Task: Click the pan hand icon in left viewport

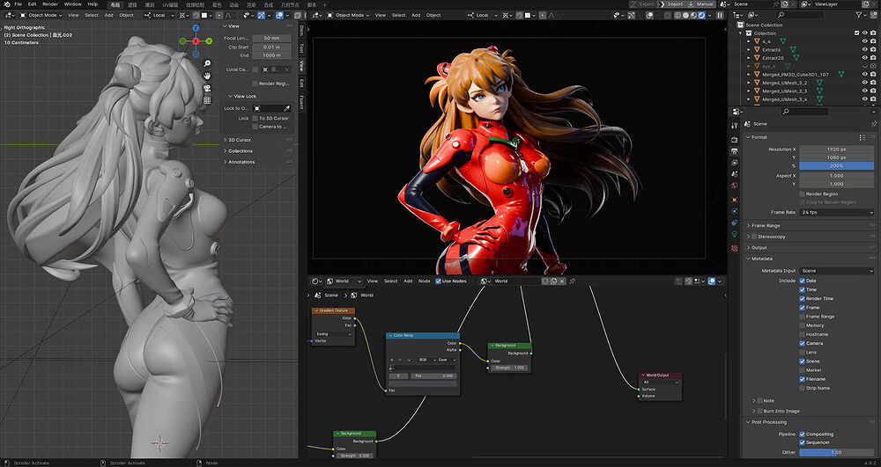Action: coord(207,76)
